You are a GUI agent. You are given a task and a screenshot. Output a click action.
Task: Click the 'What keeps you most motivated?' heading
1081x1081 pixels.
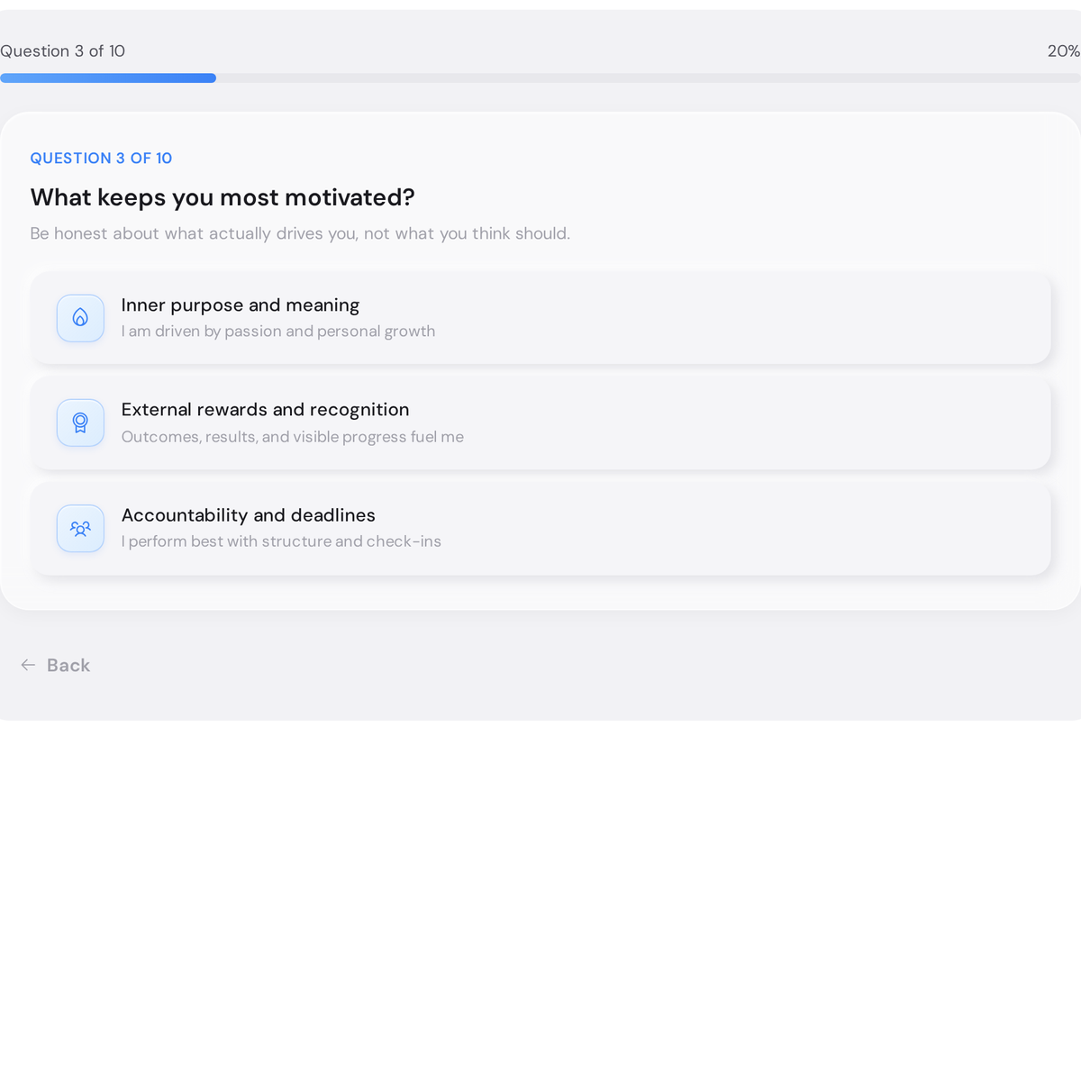pos(223,197)
